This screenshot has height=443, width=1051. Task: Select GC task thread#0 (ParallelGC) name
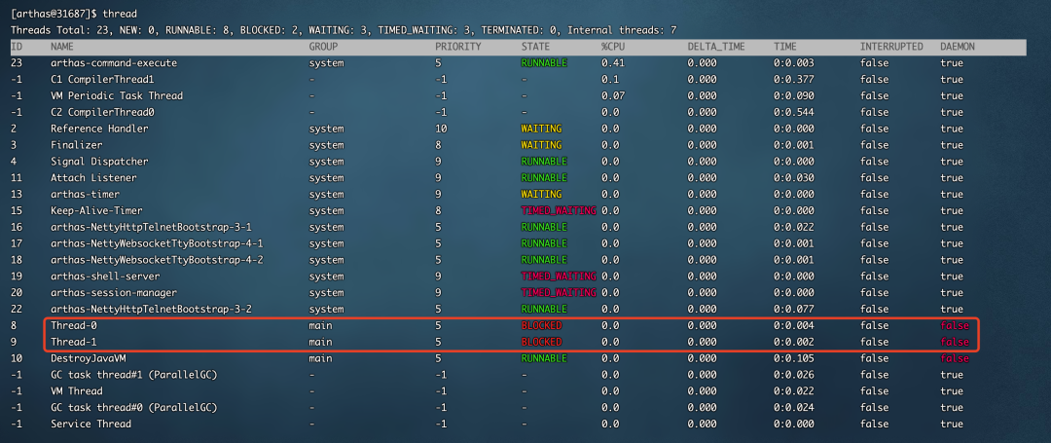pyautogui.click(x=134, y=408)
